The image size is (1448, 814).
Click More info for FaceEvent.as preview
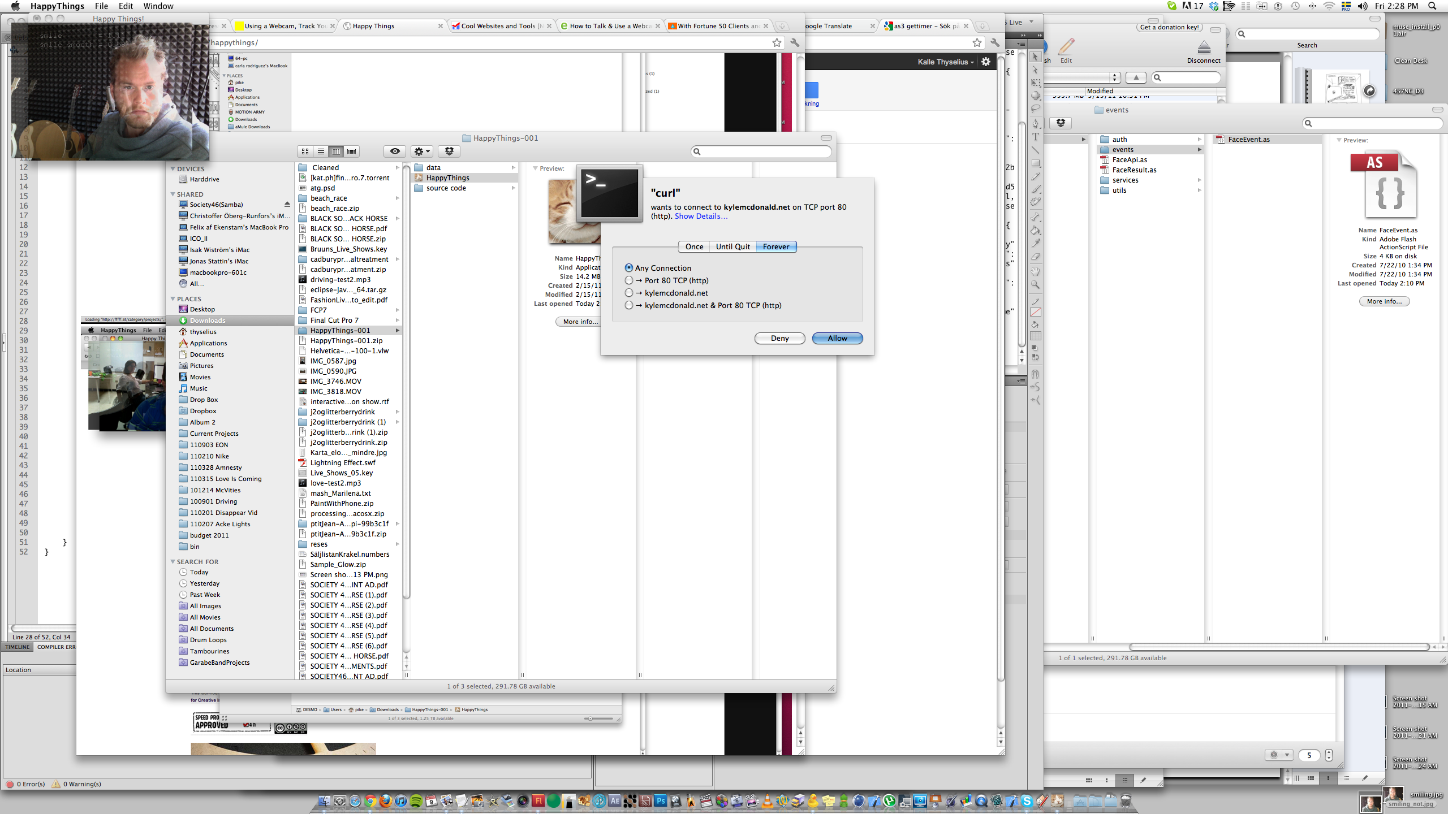pos(1384,301)
